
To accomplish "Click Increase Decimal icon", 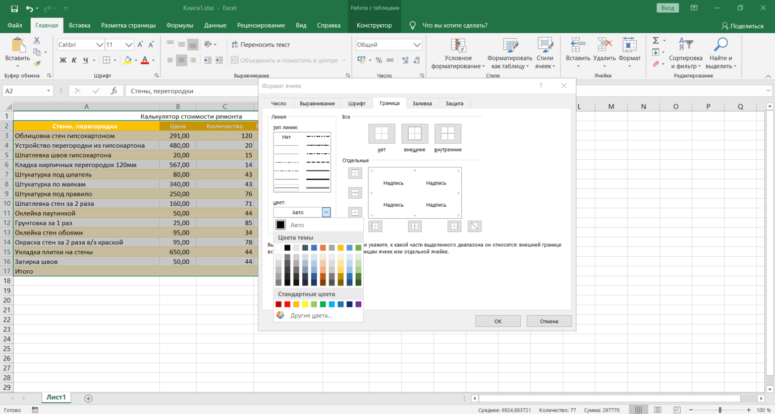I will tap(405, 60).
